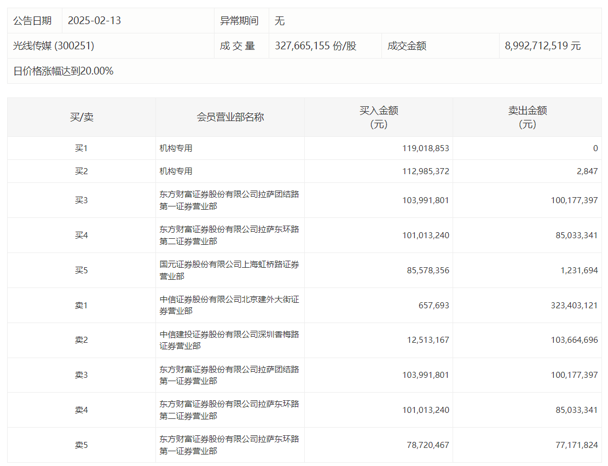Select buy amount 12,513,167
Screen dimensions: 608x466
[428, 340]
